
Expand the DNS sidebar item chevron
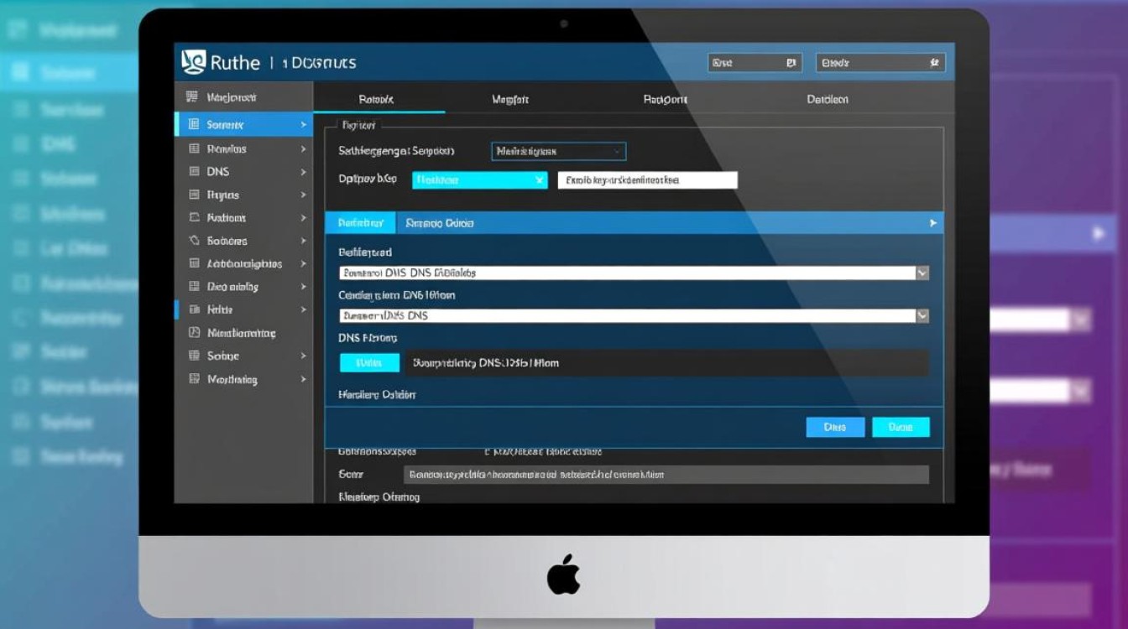tap(303, 172)
